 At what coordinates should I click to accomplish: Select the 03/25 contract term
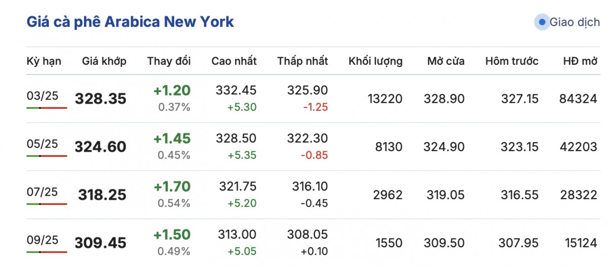pyautogui.click(x=42, y=95)
